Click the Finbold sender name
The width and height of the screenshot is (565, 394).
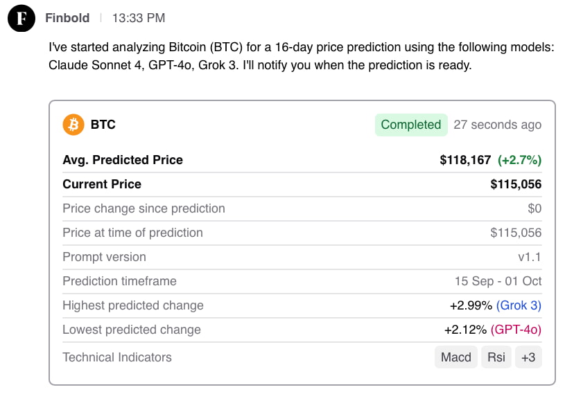coord(67,18)
